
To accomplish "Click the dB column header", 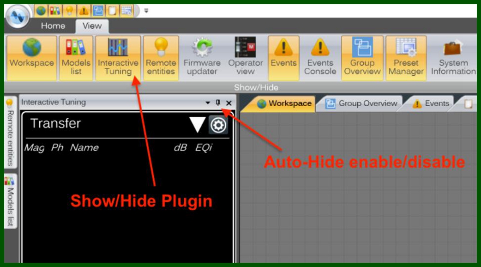I will tap(180, 147).
